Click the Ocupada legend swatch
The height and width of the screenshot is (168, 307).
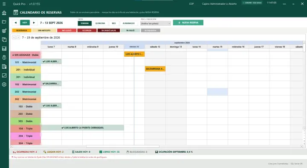pyautogui.click(x=87, y=31)
